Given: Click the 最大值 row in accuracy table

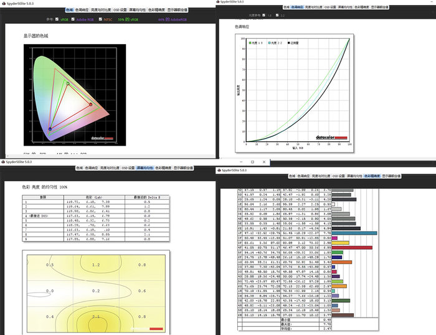Looking at the screenshot, I should pos(285,324).
